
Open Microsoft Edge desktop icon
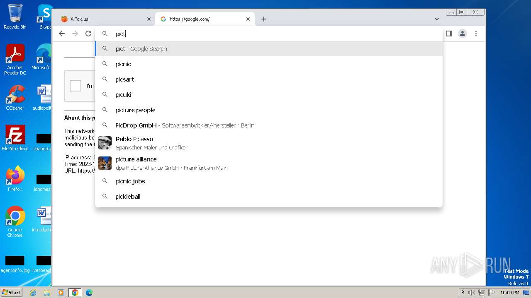click(41, 57)
